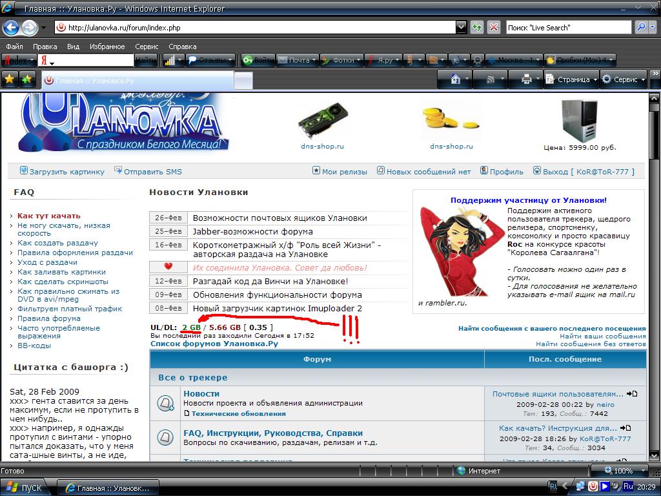
Task: Click the Как создать раздачу FAQ link
Action: (57, 243)
